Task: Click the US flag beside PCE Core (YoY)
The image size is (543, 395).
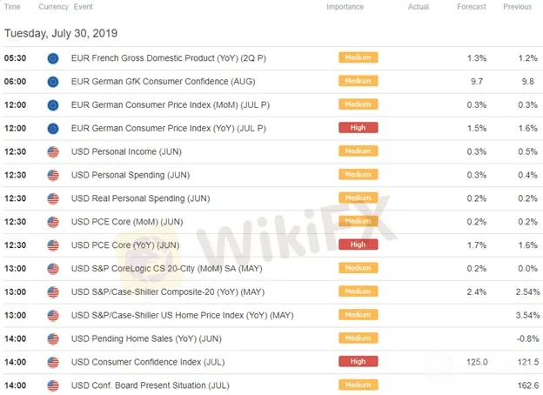Action: [x=53, y=244]
